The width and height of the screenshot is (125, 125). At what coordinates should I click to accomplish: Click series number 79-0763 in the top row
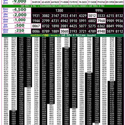pyautogui.click(x=101, y=2)
